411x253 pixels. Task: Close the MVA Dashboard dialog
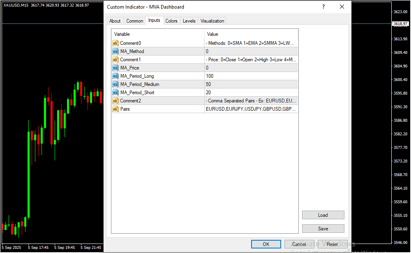point(342,7)
